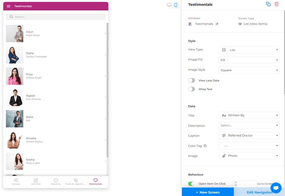Select the Arjun name text

point(30,32)
